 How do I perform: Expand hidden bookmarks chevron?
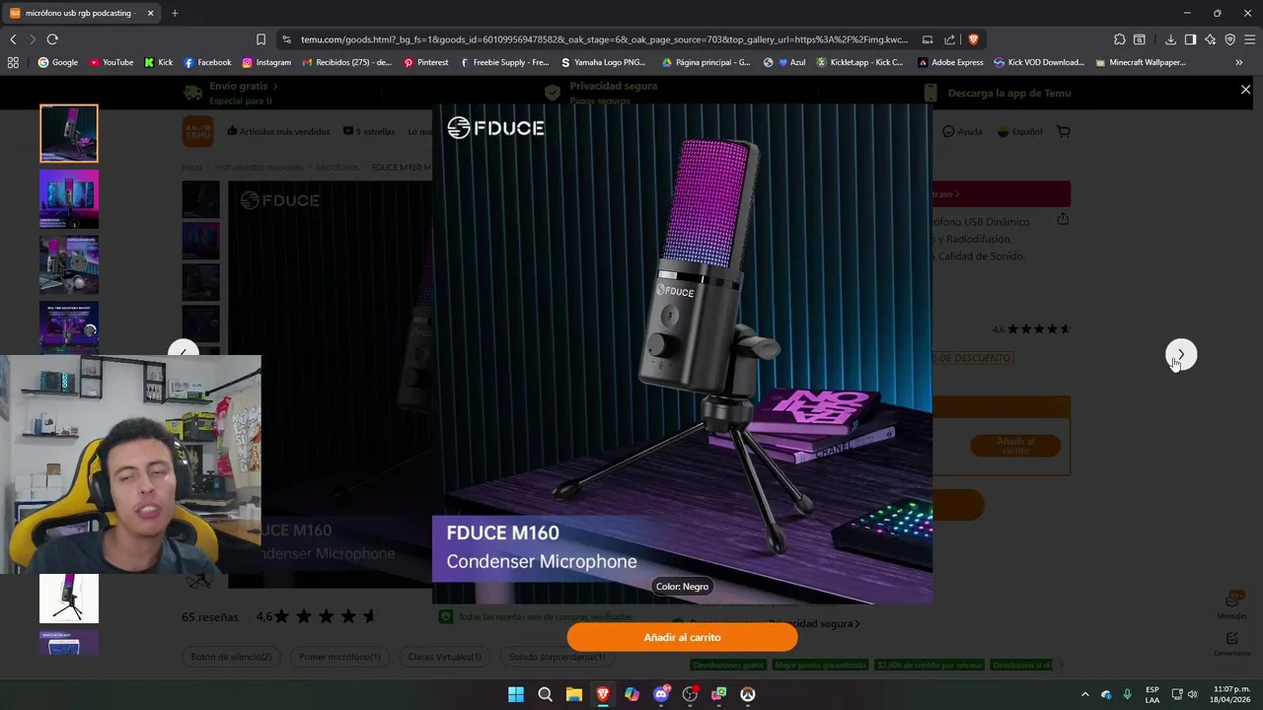[x=1238, y=62]
